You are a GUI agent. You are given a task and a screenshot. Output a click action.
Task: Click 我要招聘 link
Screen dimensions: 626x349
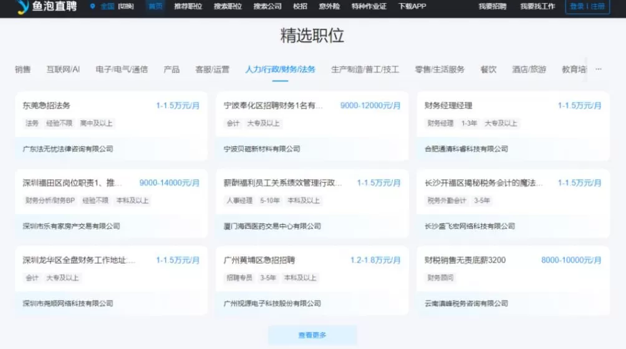(x=493, y=6)
